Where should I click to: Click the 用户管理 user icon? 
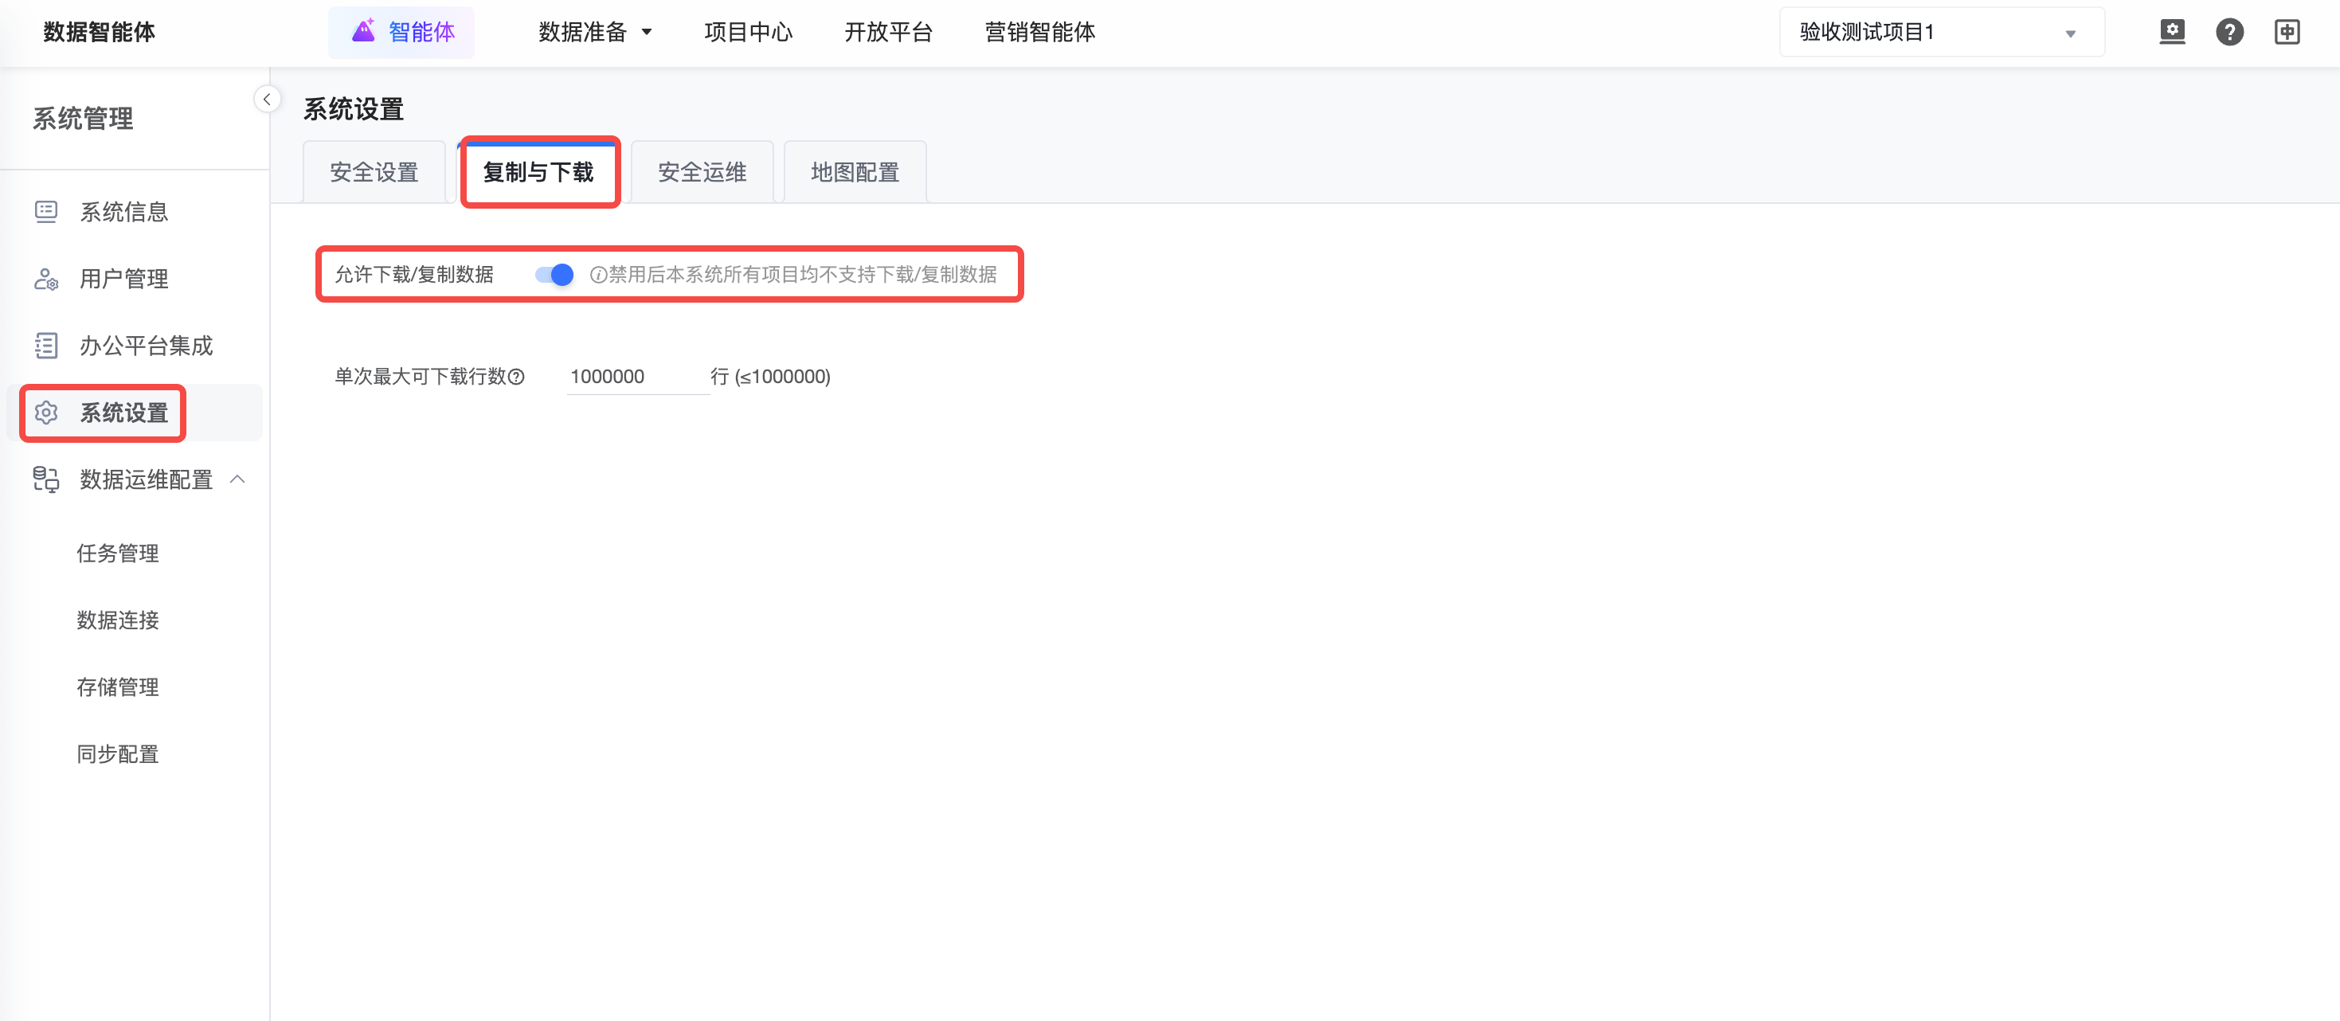pyautogui.click(x=46, y=279)
